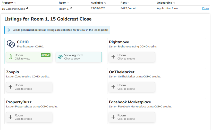Click the COHO logo icon
Screen dimensions: 211x130
(x=11, y=44)
